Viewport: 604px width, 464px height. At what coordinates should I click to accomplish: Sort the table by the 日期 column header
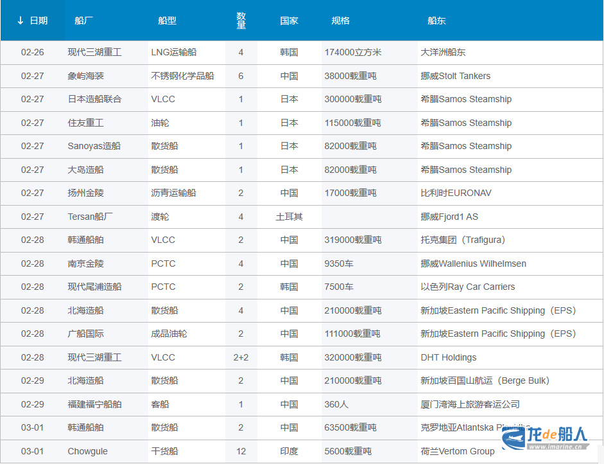pos(33,21)
